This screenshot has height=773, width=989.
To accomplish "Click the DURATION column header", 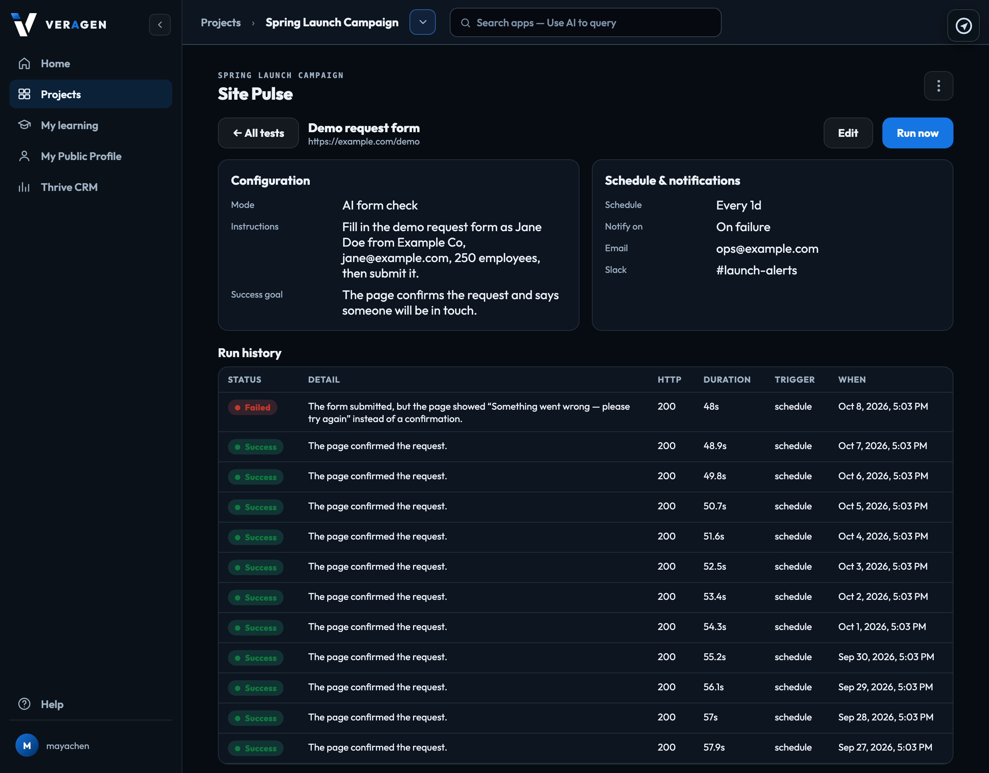I will point(726,380).
